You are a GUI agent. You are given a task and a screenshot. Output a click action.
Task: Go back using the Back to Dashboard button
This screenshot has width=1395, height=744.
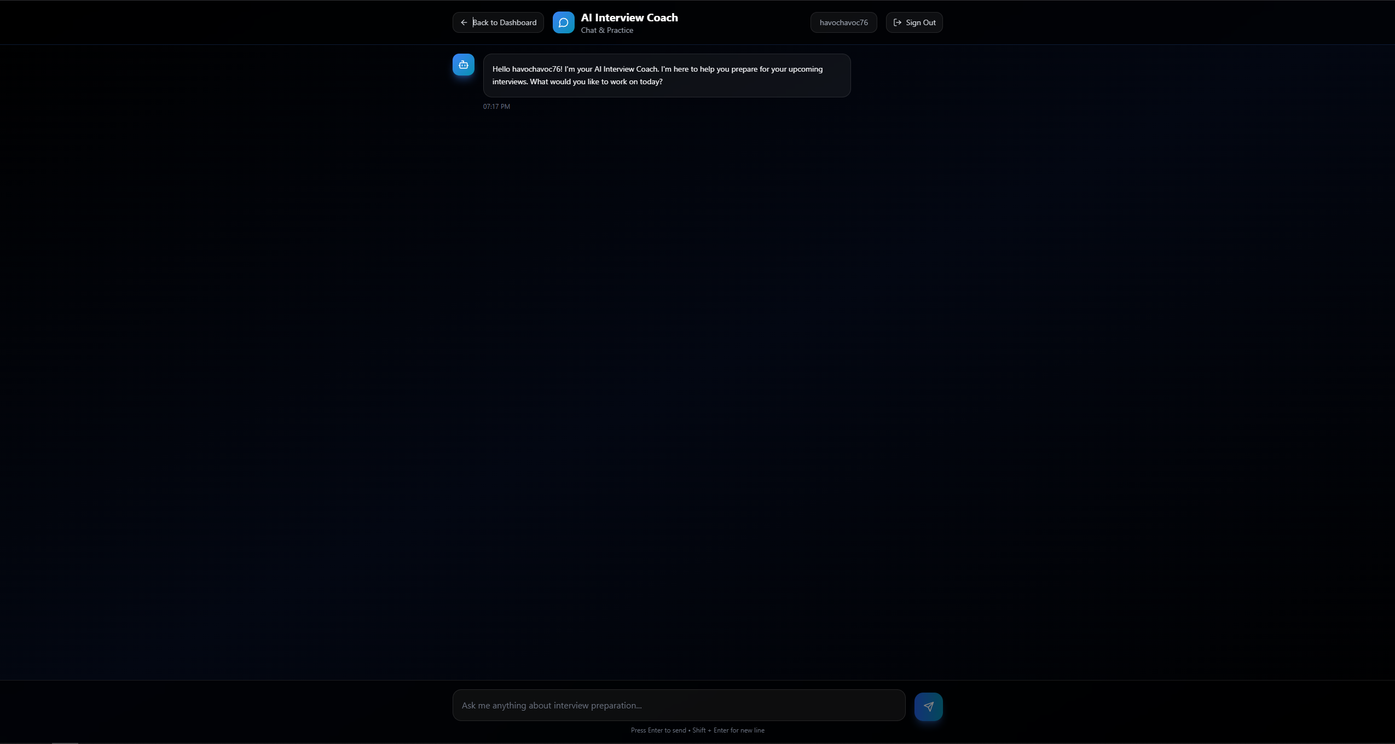(497, 22)
